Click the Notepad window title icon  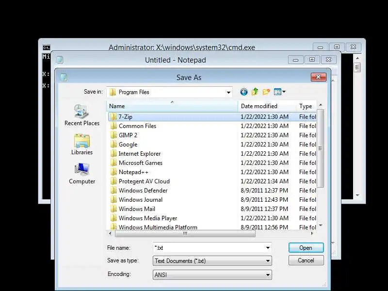click(59, 60)
